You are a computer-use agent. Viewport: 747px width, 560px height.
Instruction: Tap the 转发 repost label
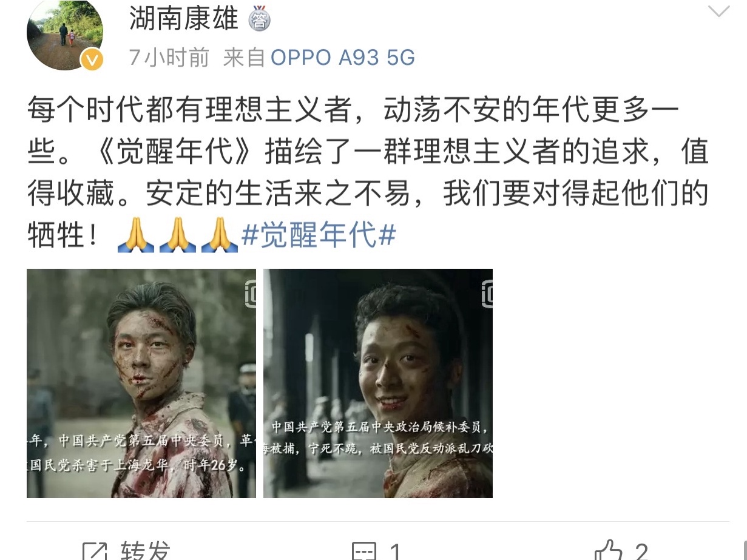coord(145,551)
